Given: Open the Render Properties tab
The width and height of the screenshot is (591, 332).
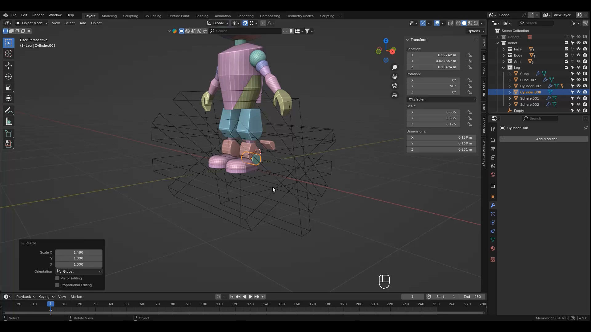Looking at the screenshot, I should [x=493, y=140].
